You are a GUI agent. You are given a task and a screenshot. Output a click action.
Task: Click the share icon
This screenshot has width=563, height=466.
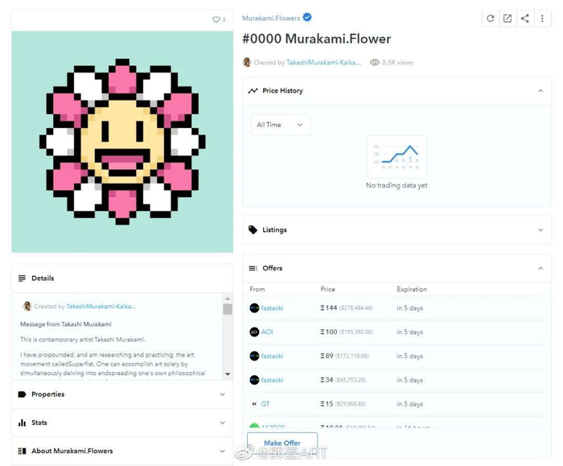click(x=524, y=19)
